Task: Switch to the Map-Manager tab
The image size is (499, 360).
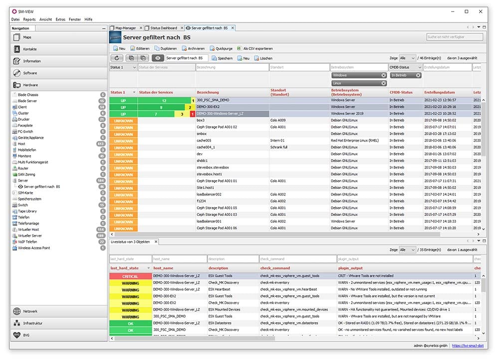Action: 125,28
